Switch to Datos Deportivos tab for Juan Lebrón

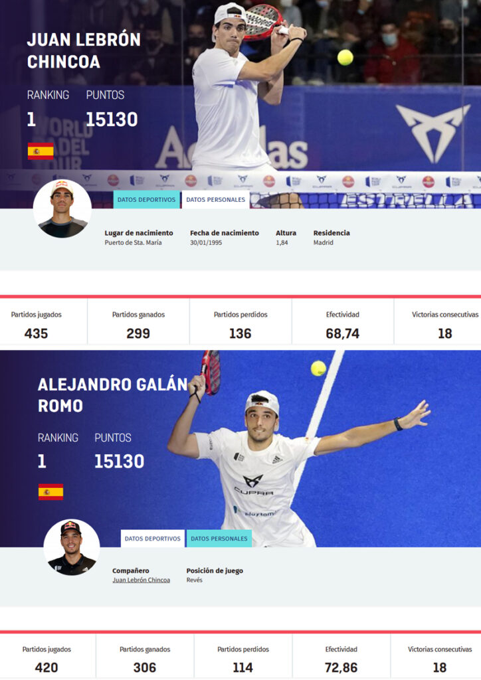(x=147, y=199)
